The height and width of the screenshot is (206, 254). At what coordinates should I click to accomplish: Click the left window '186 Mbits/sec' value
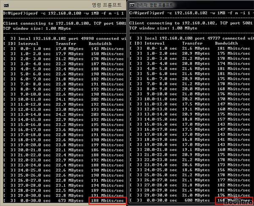coord(108,150)
